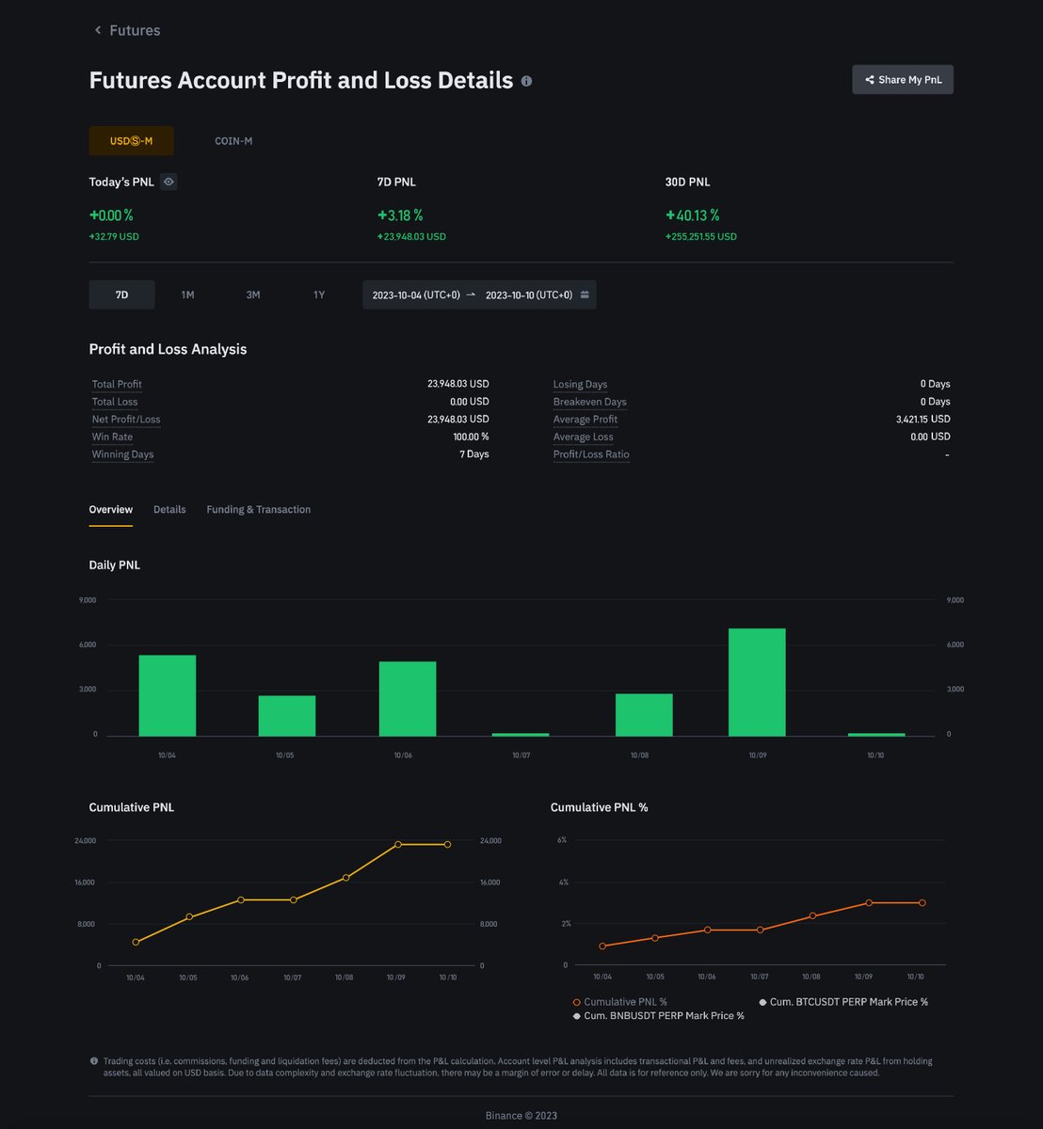Click the 10/10 point on Cumulative PNL % line

pyautogui.click(x=923, y=903)
